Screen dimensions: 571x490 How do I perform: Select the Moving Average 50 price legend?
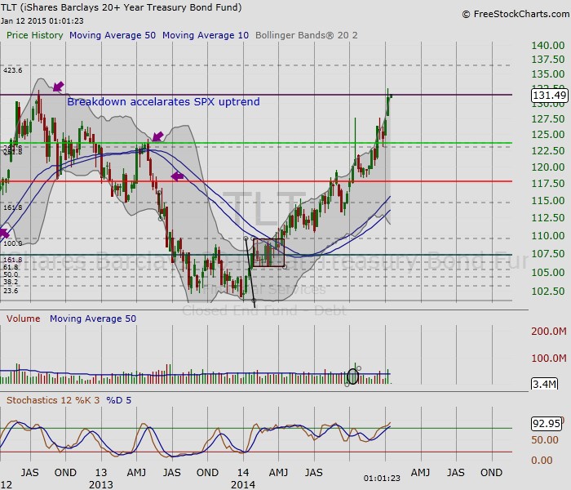point(113,35)
